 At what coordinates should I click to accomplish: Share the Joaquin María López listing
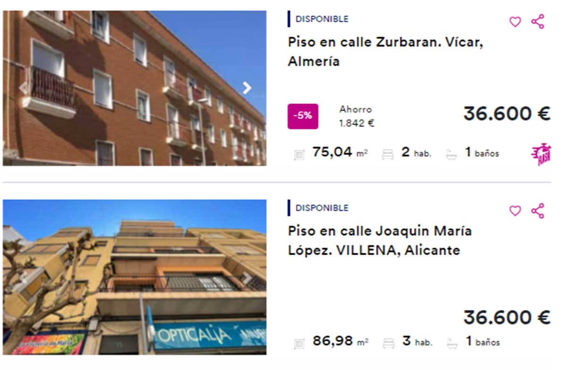click(x=538, y=211)
